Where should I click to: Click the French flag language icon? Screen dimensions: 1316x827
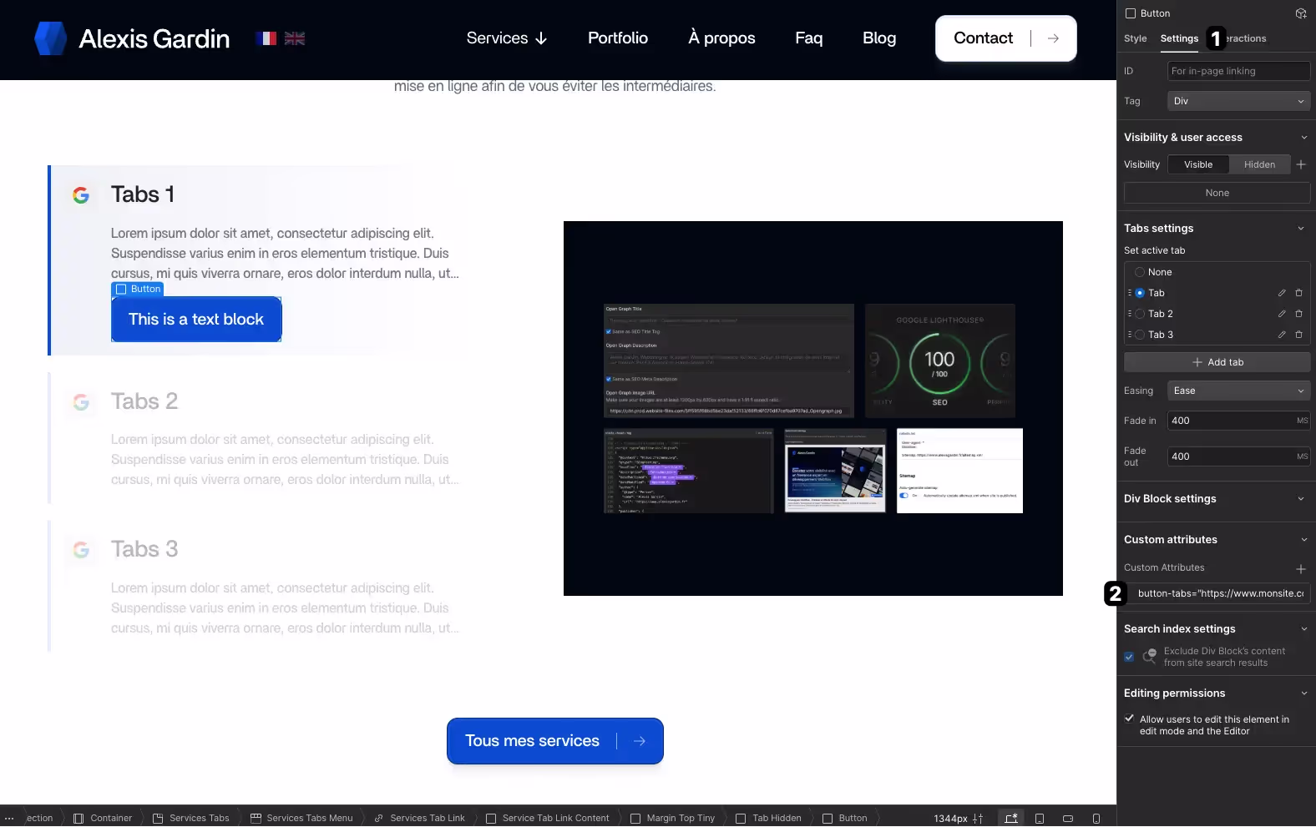point(266,38)
